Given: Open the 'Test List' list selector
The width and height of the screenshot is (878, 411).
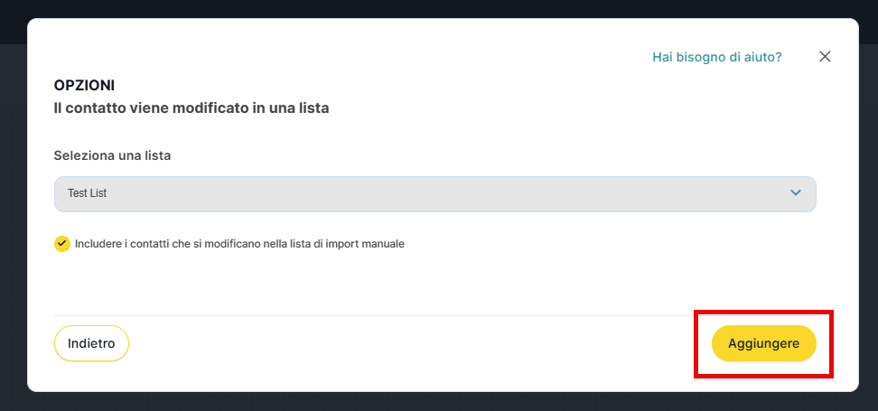Looking at the screenshot, I should tap(434, 193).
